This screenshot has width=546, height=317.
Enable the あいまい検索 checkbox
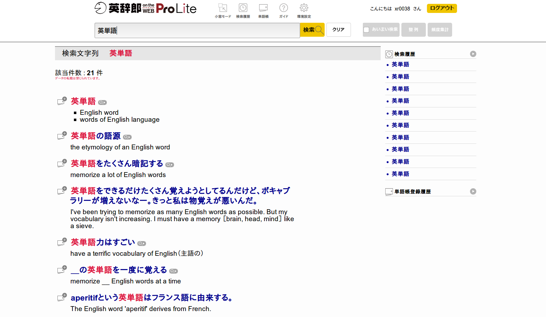pos(366,30)
